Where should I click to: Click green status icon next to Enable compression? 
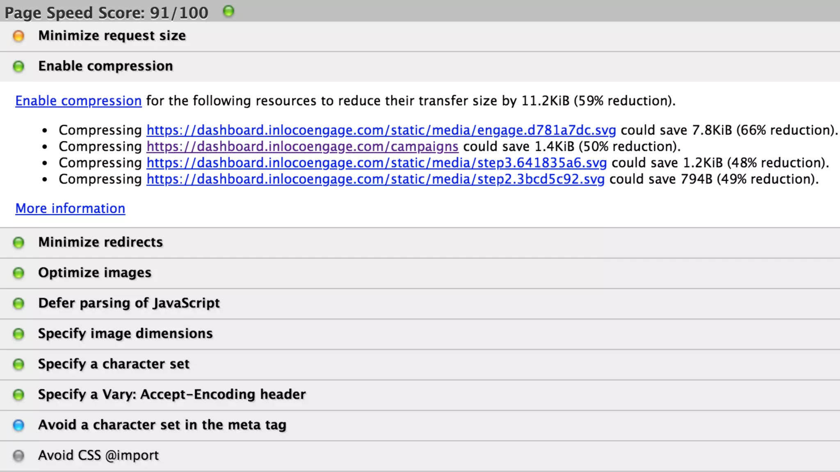(18, 66)
